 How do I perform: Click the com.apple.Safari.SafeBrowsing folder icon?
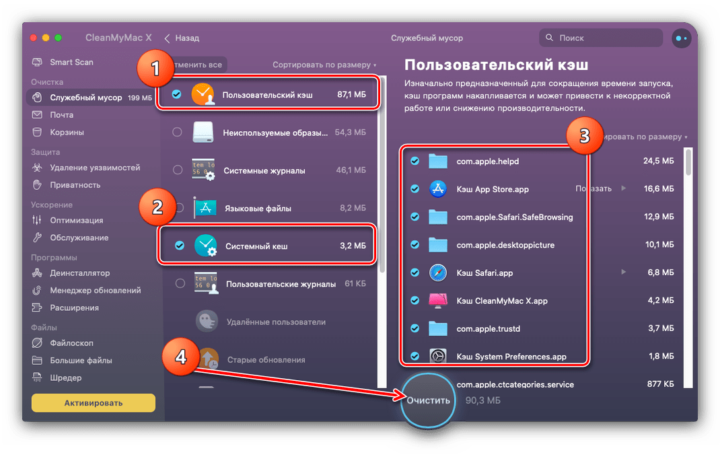(x=438, y=217)
